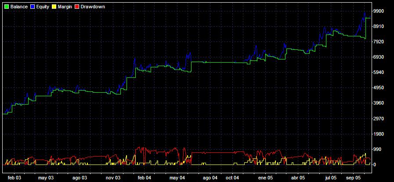Select the 2970 y-axis value

[378, 119]
